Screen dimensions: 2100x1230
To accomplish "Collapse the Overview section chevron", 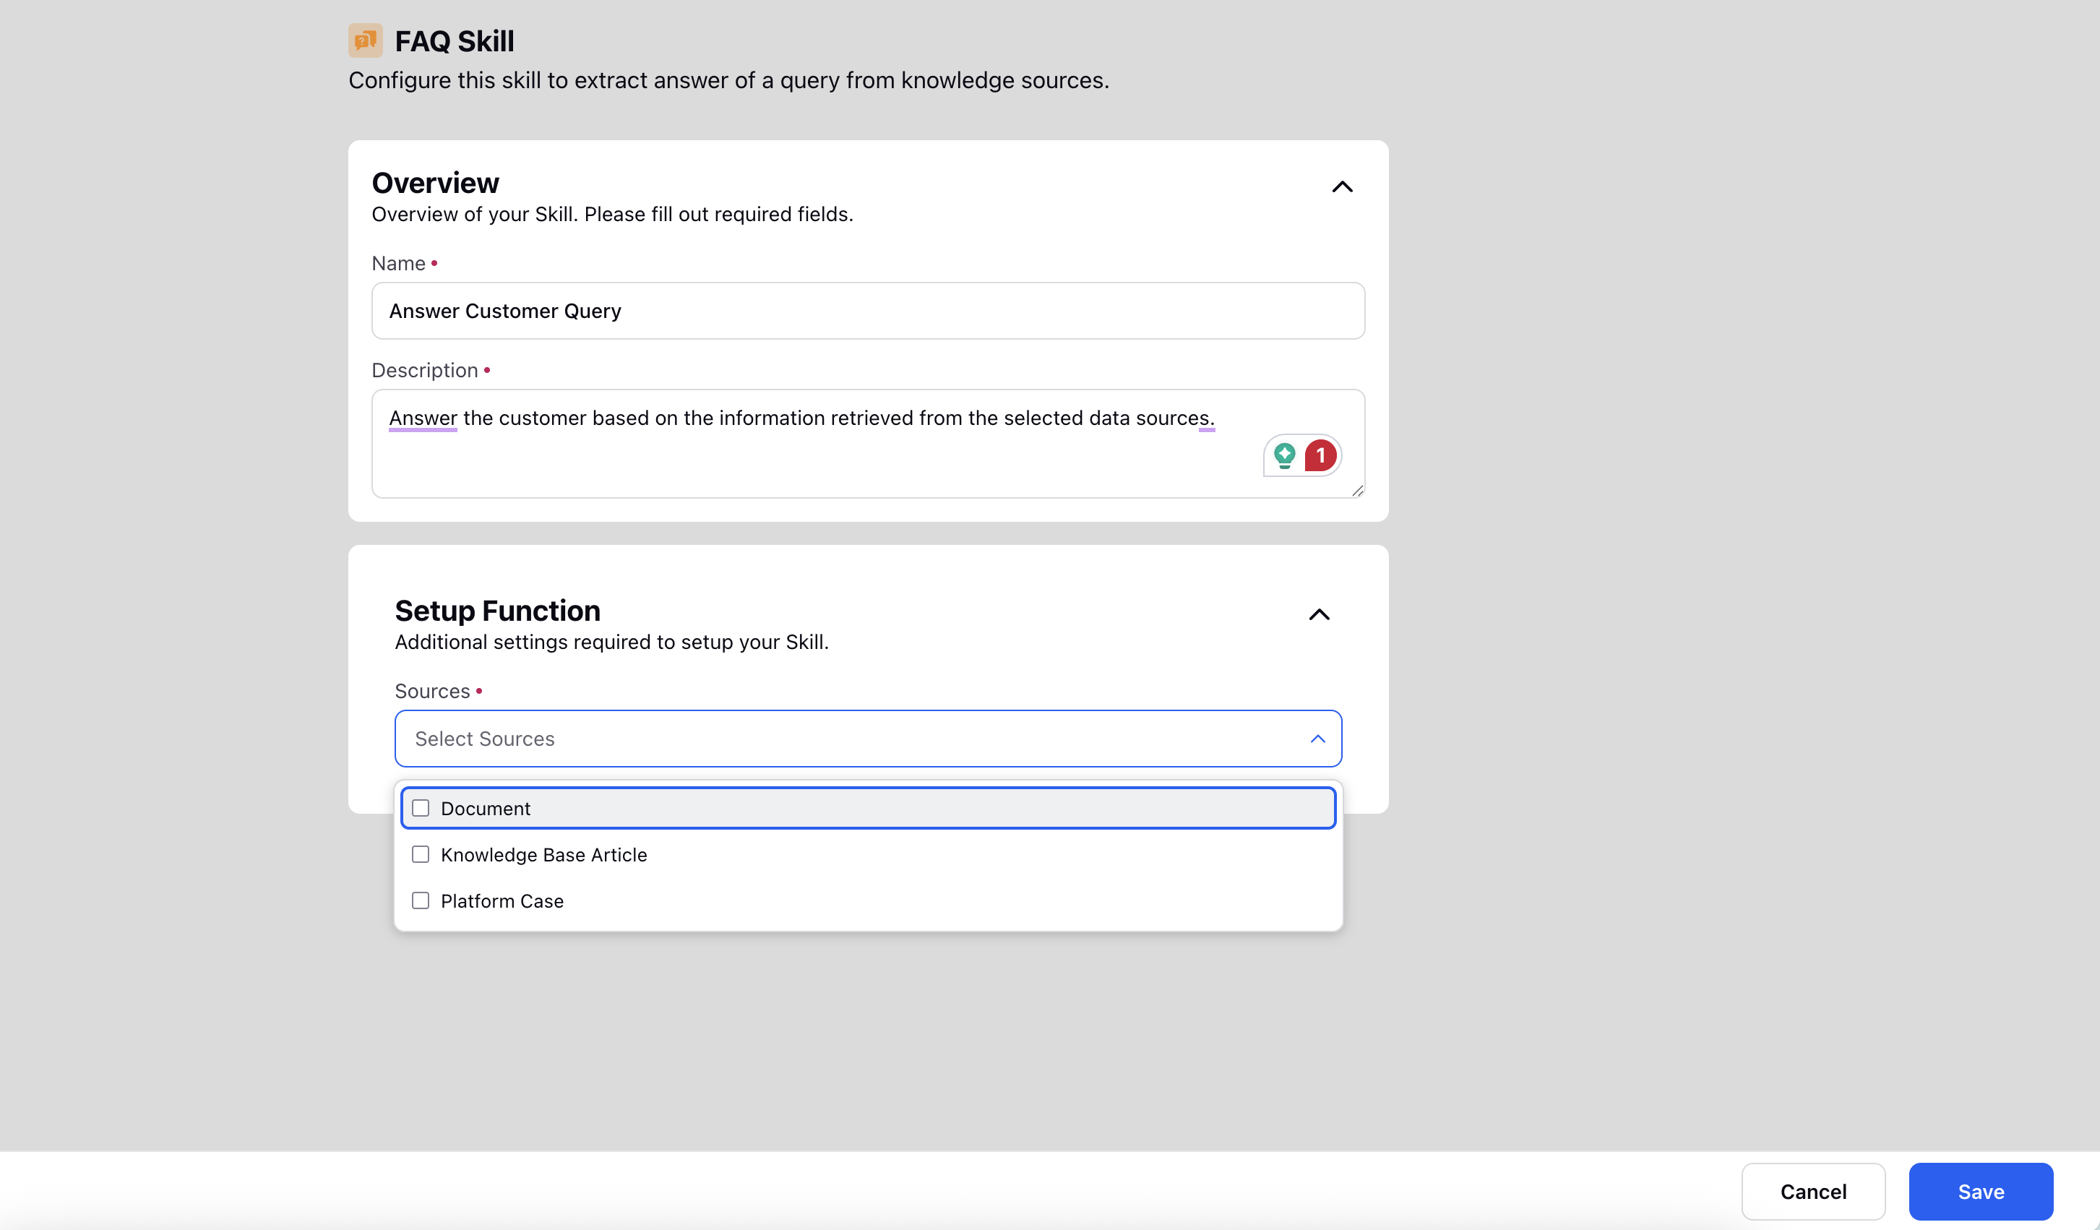I will (1342, 186).
